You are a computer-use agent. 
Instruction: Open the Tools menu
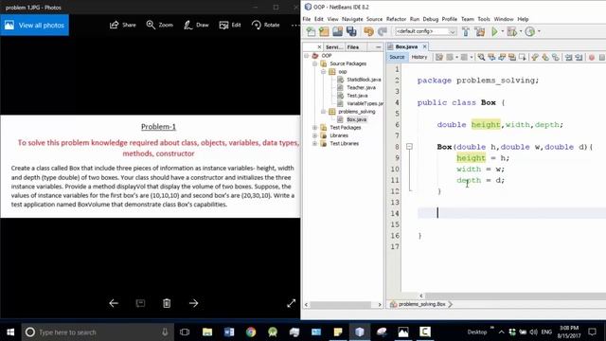tap(484, 19)
